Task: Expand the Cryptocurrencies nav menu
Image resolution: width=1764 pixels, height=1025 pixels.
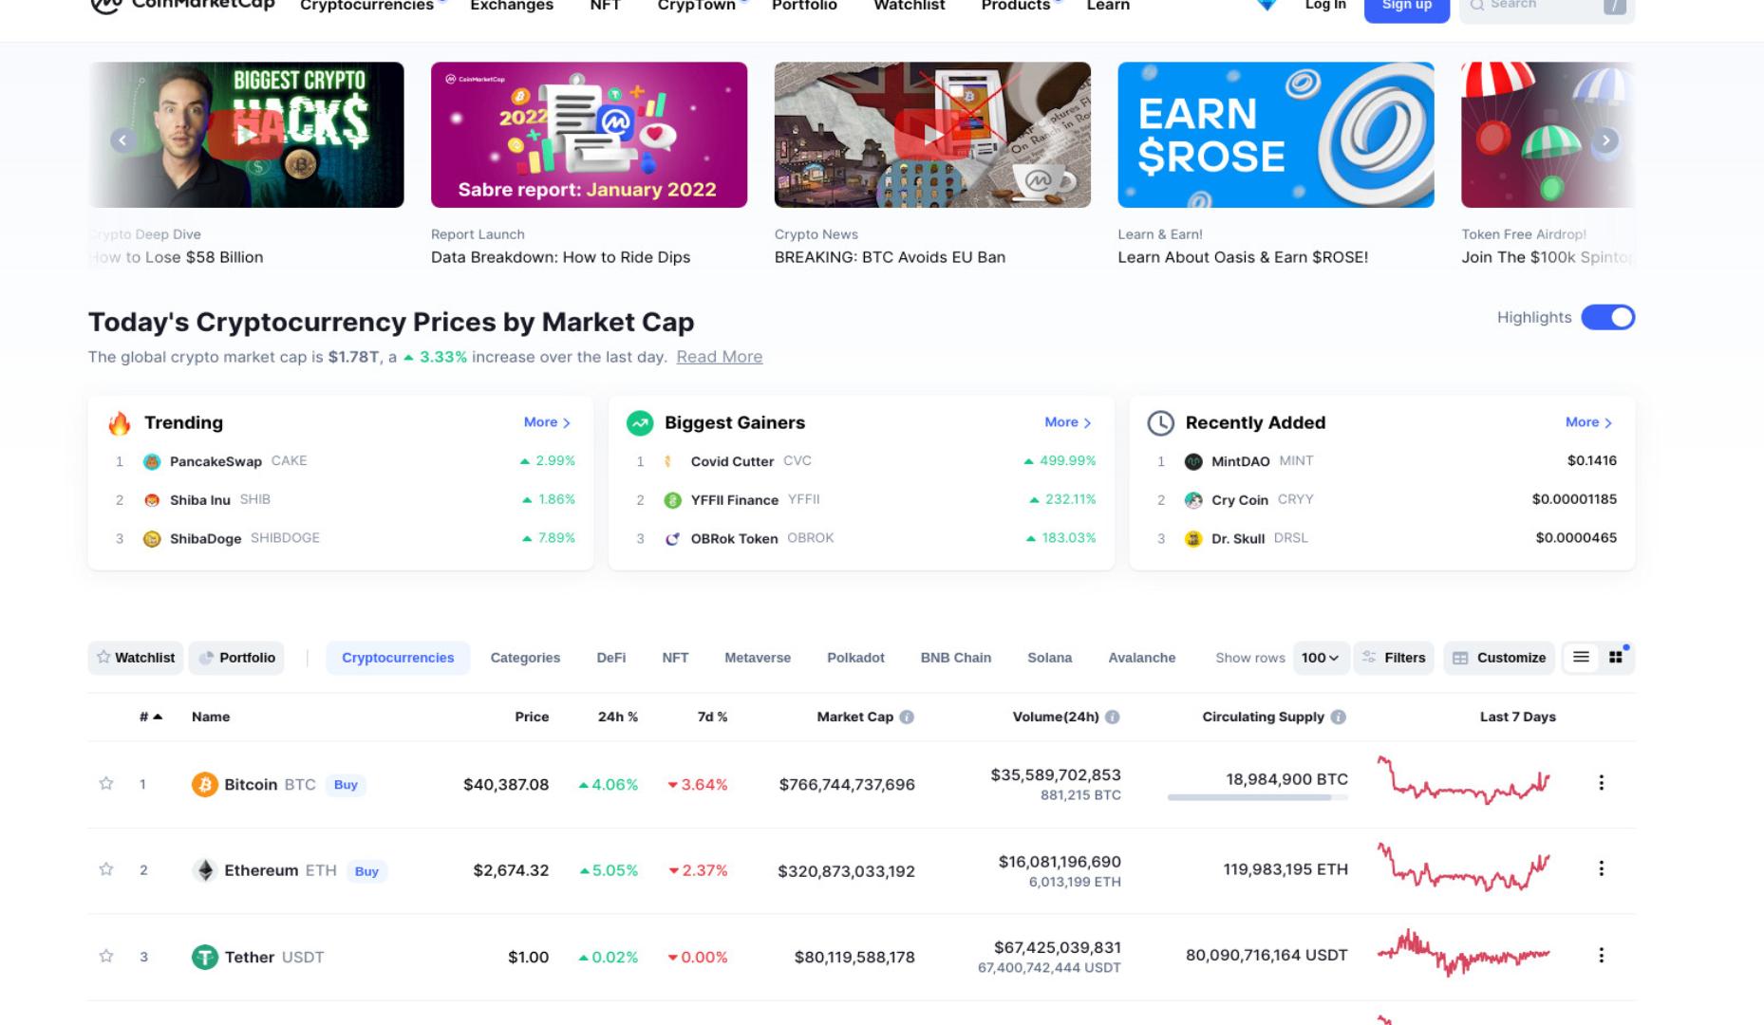Action: point(366,6)
